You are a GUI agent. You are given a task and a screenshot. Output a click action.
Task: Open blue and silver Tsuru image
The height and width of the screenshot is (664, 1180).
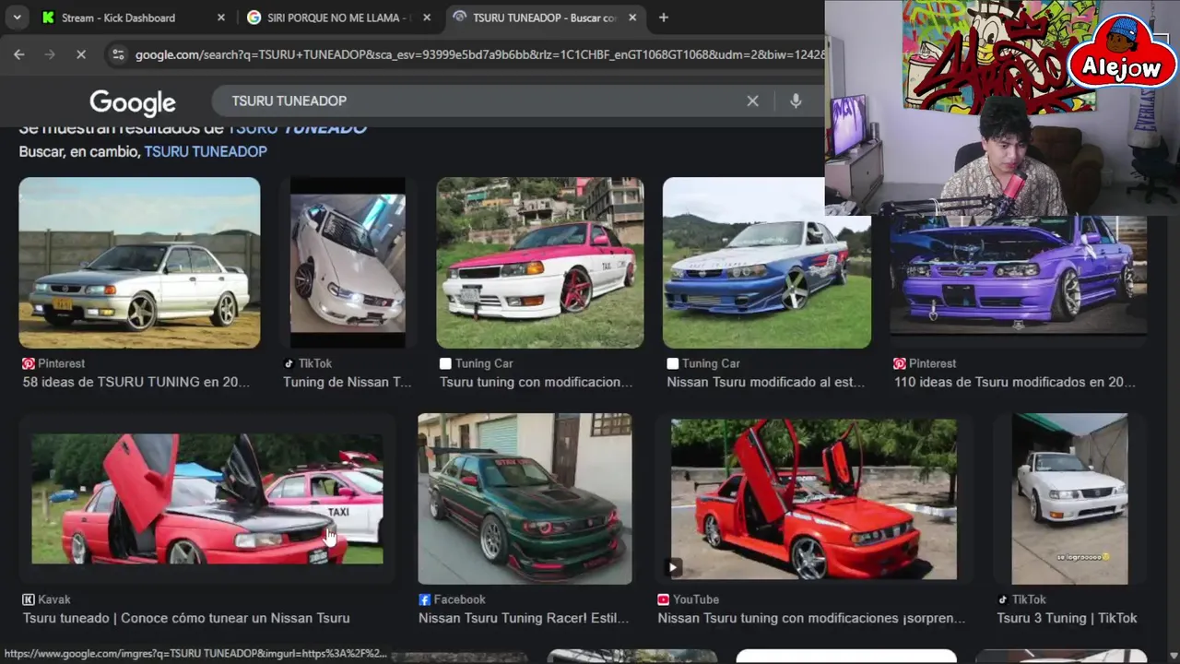pos(767,263)
